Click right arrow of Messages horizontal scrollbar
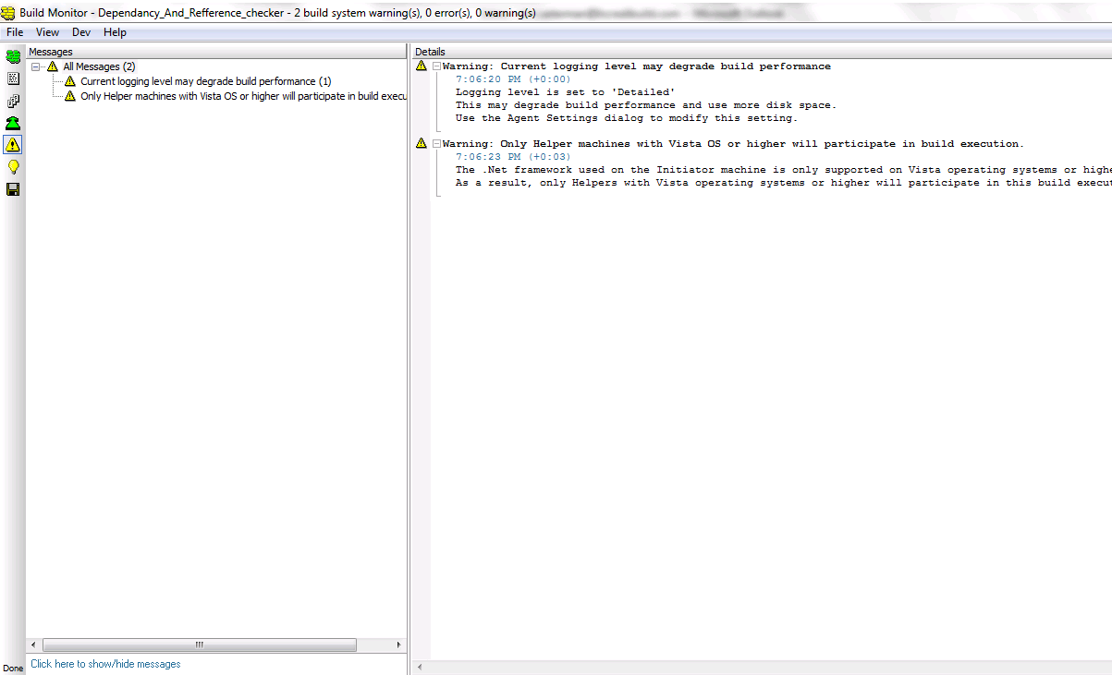Screen dimensions: 1112x675 399,645
